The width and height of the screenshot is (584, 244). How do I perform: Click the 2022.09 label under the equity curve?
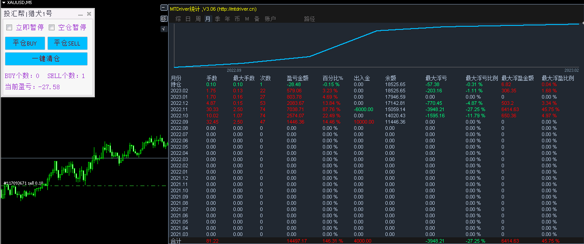[x=234, y=70]
